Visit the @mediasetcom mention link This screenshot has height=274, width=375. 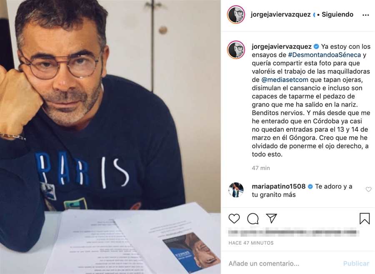pyautogui.click(x=285, y=80)
